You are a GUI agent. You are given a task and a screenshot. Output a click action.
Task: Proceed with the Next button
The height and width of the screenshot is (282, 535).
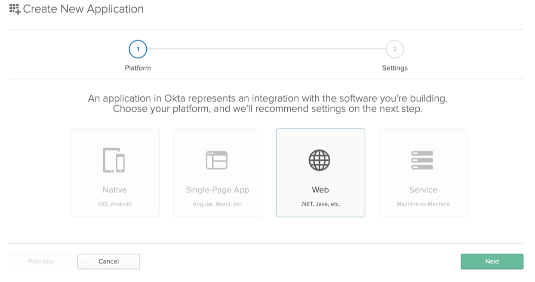(x=492, y=261)
